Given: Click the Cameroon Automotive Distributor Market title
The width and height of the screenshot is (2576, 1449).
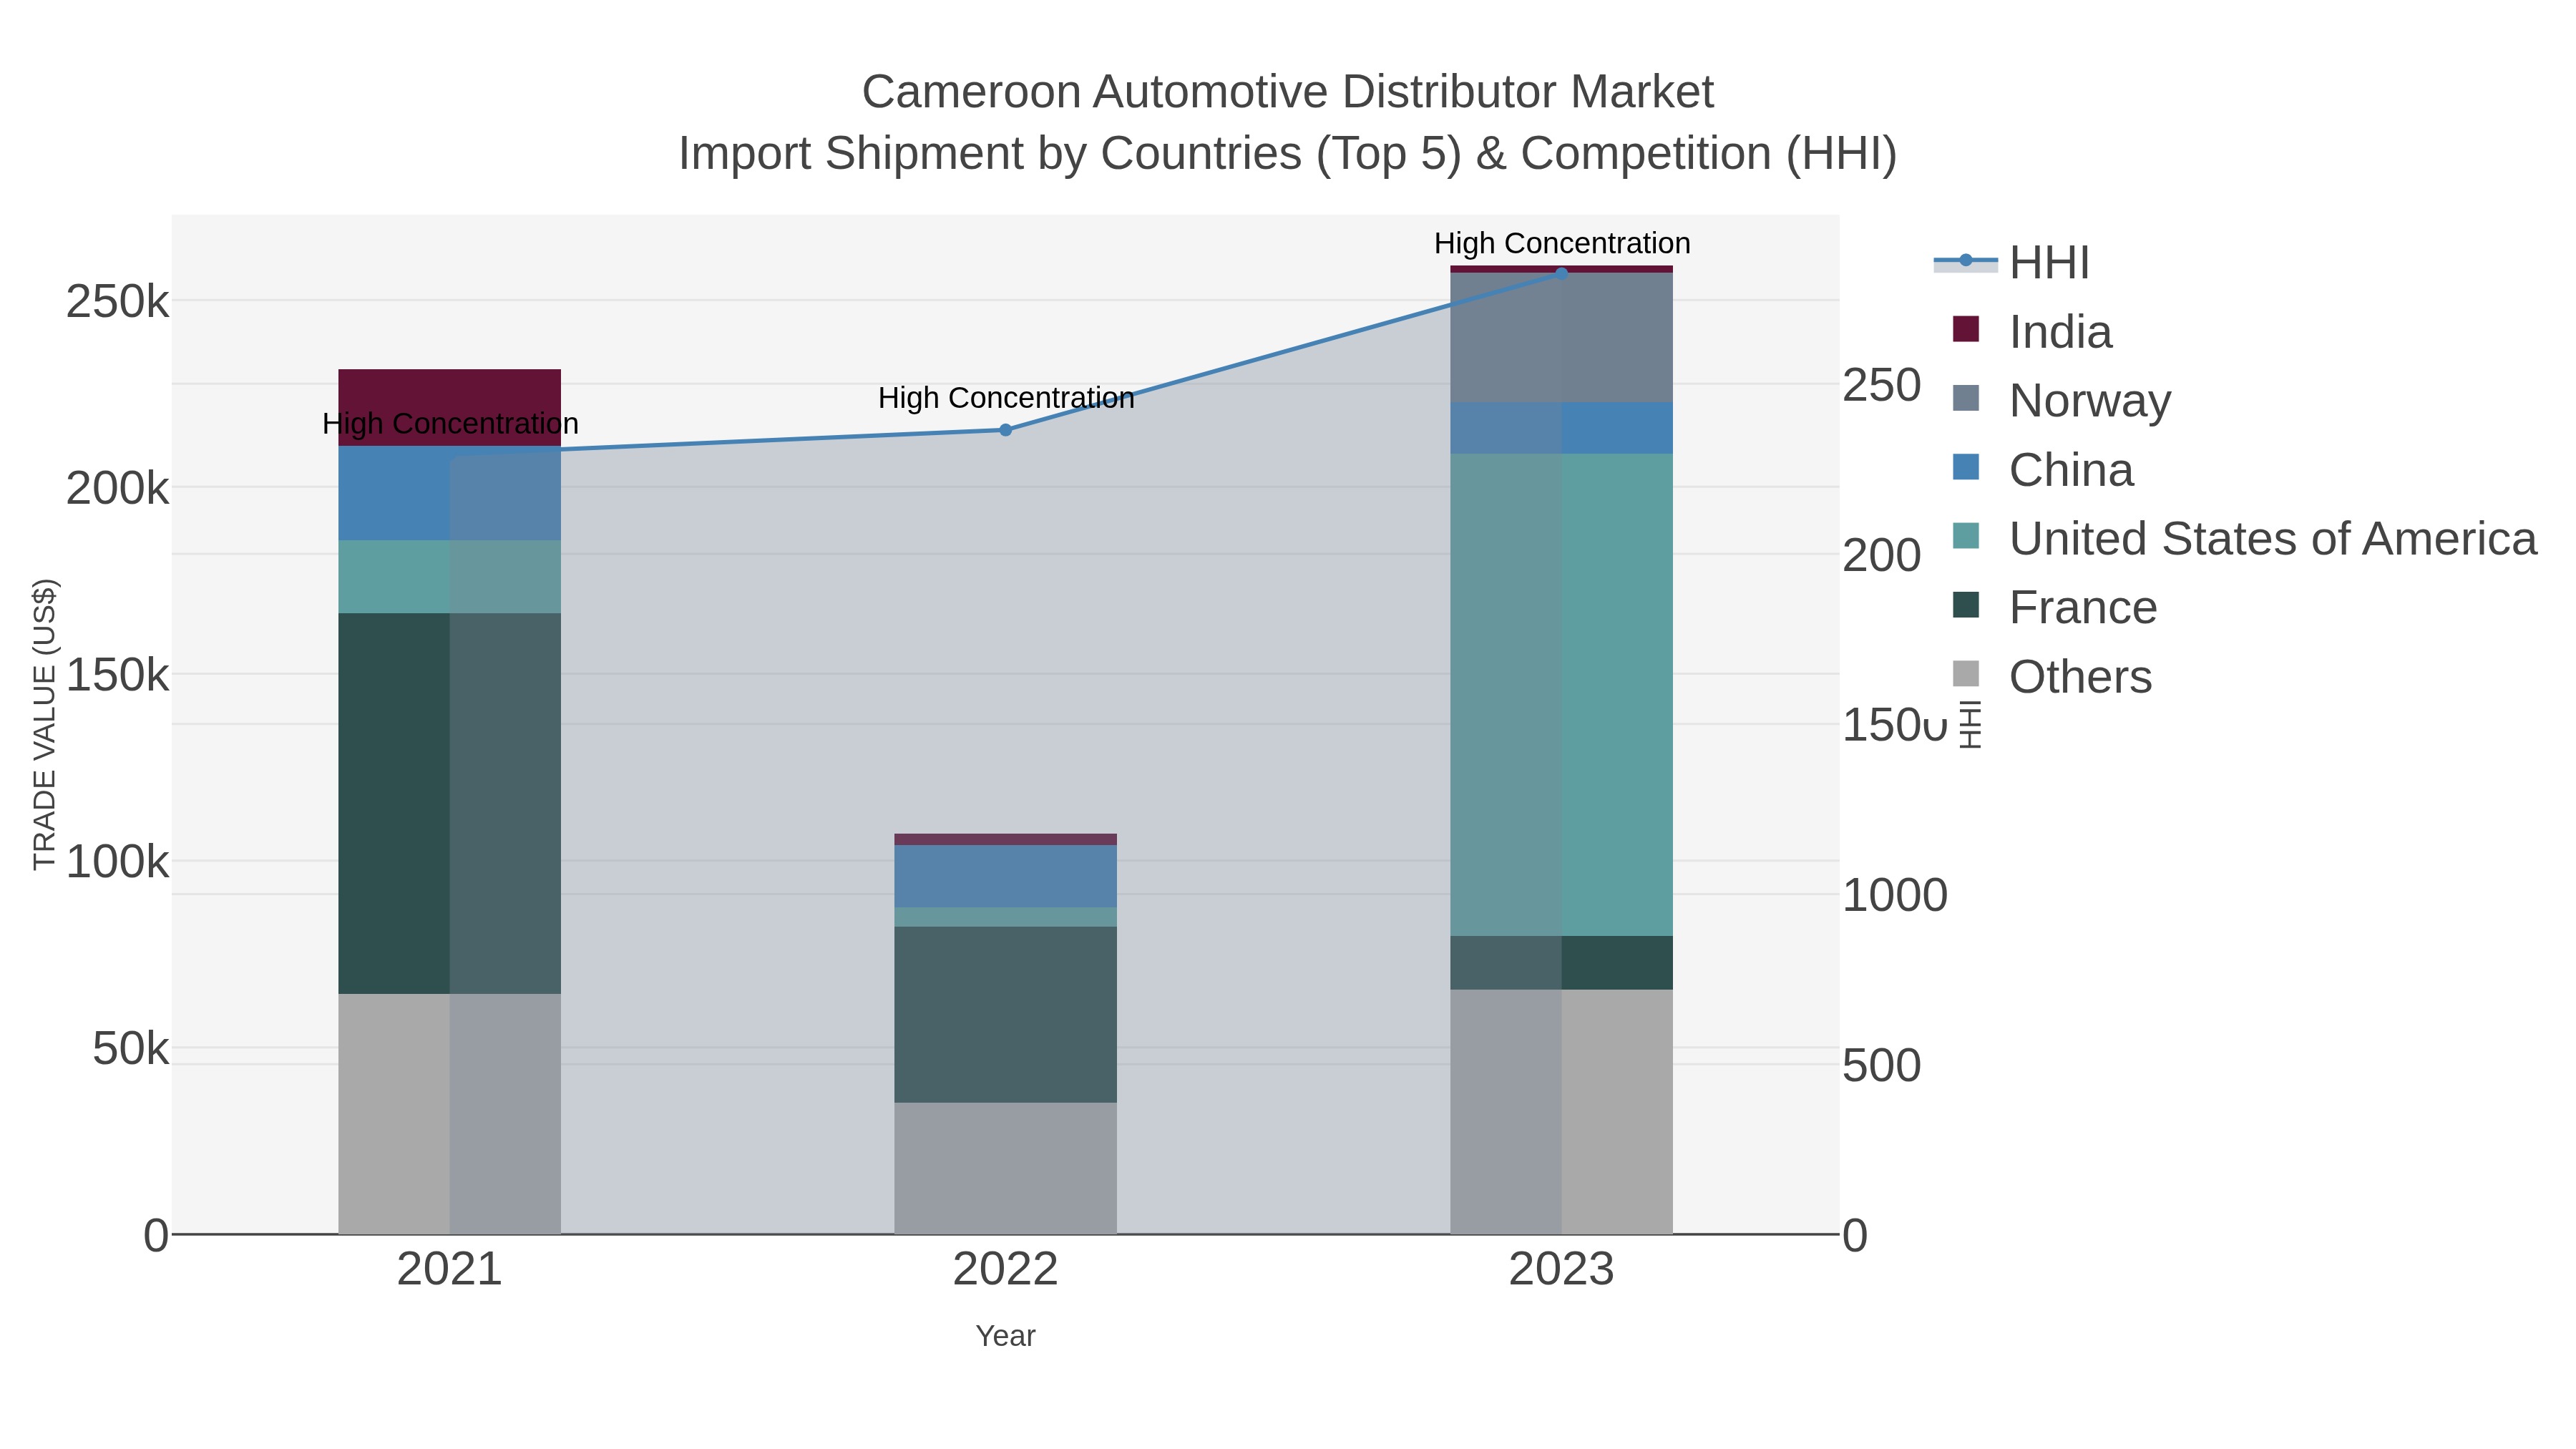Looking at the screenshot, I should 1288,92.
